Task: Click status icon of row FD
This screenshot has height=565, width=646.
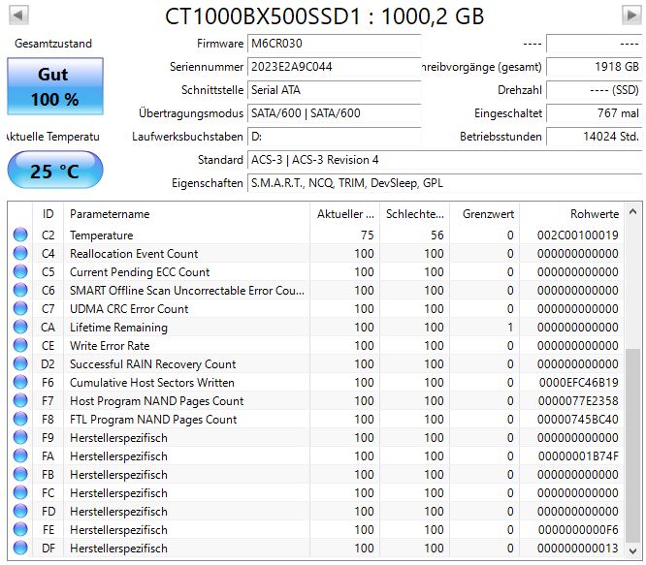Action: tap(20, 511)
